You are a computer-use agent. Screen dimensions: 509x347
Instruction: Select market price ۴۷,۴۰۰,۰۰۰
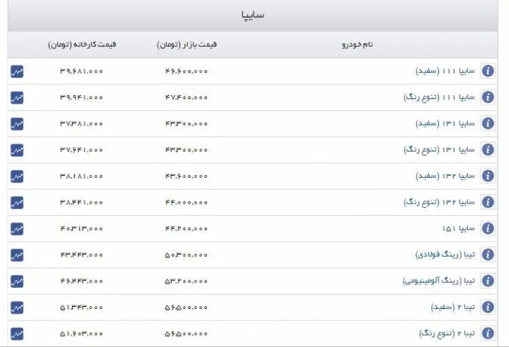[x=187, y=98]
